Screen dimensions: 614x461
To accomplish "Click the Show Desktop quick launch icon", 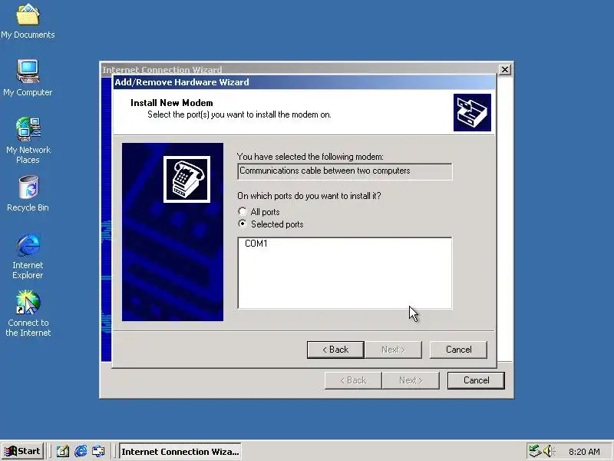I will tap(63, 451).
